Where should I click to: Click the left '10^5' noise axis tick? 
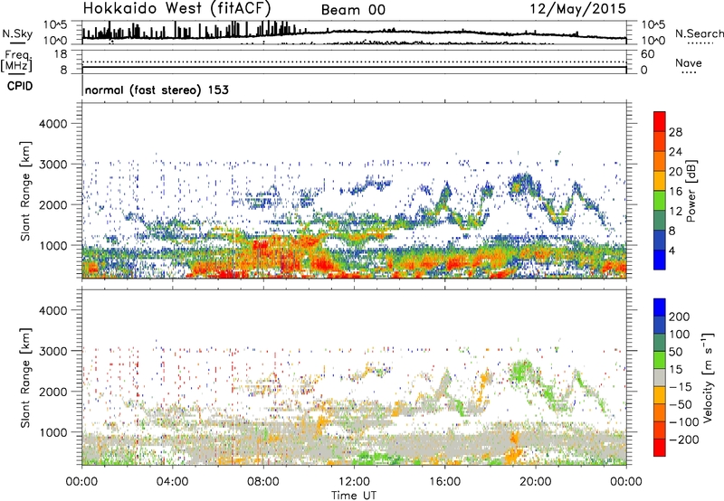tap(56, 24)
